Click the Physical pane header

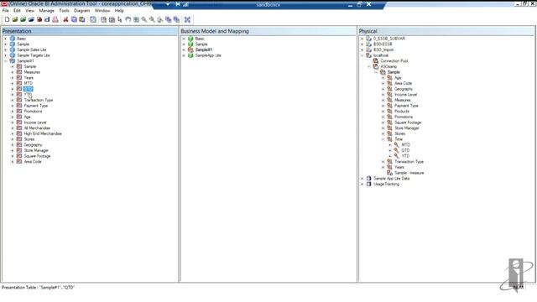click(446, 31)
